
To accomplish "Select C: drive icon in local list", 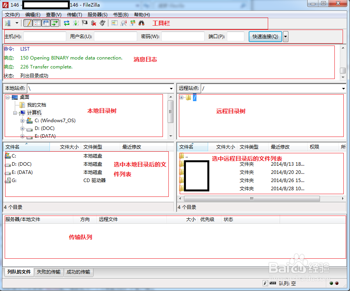I will (x=8, y=156).
